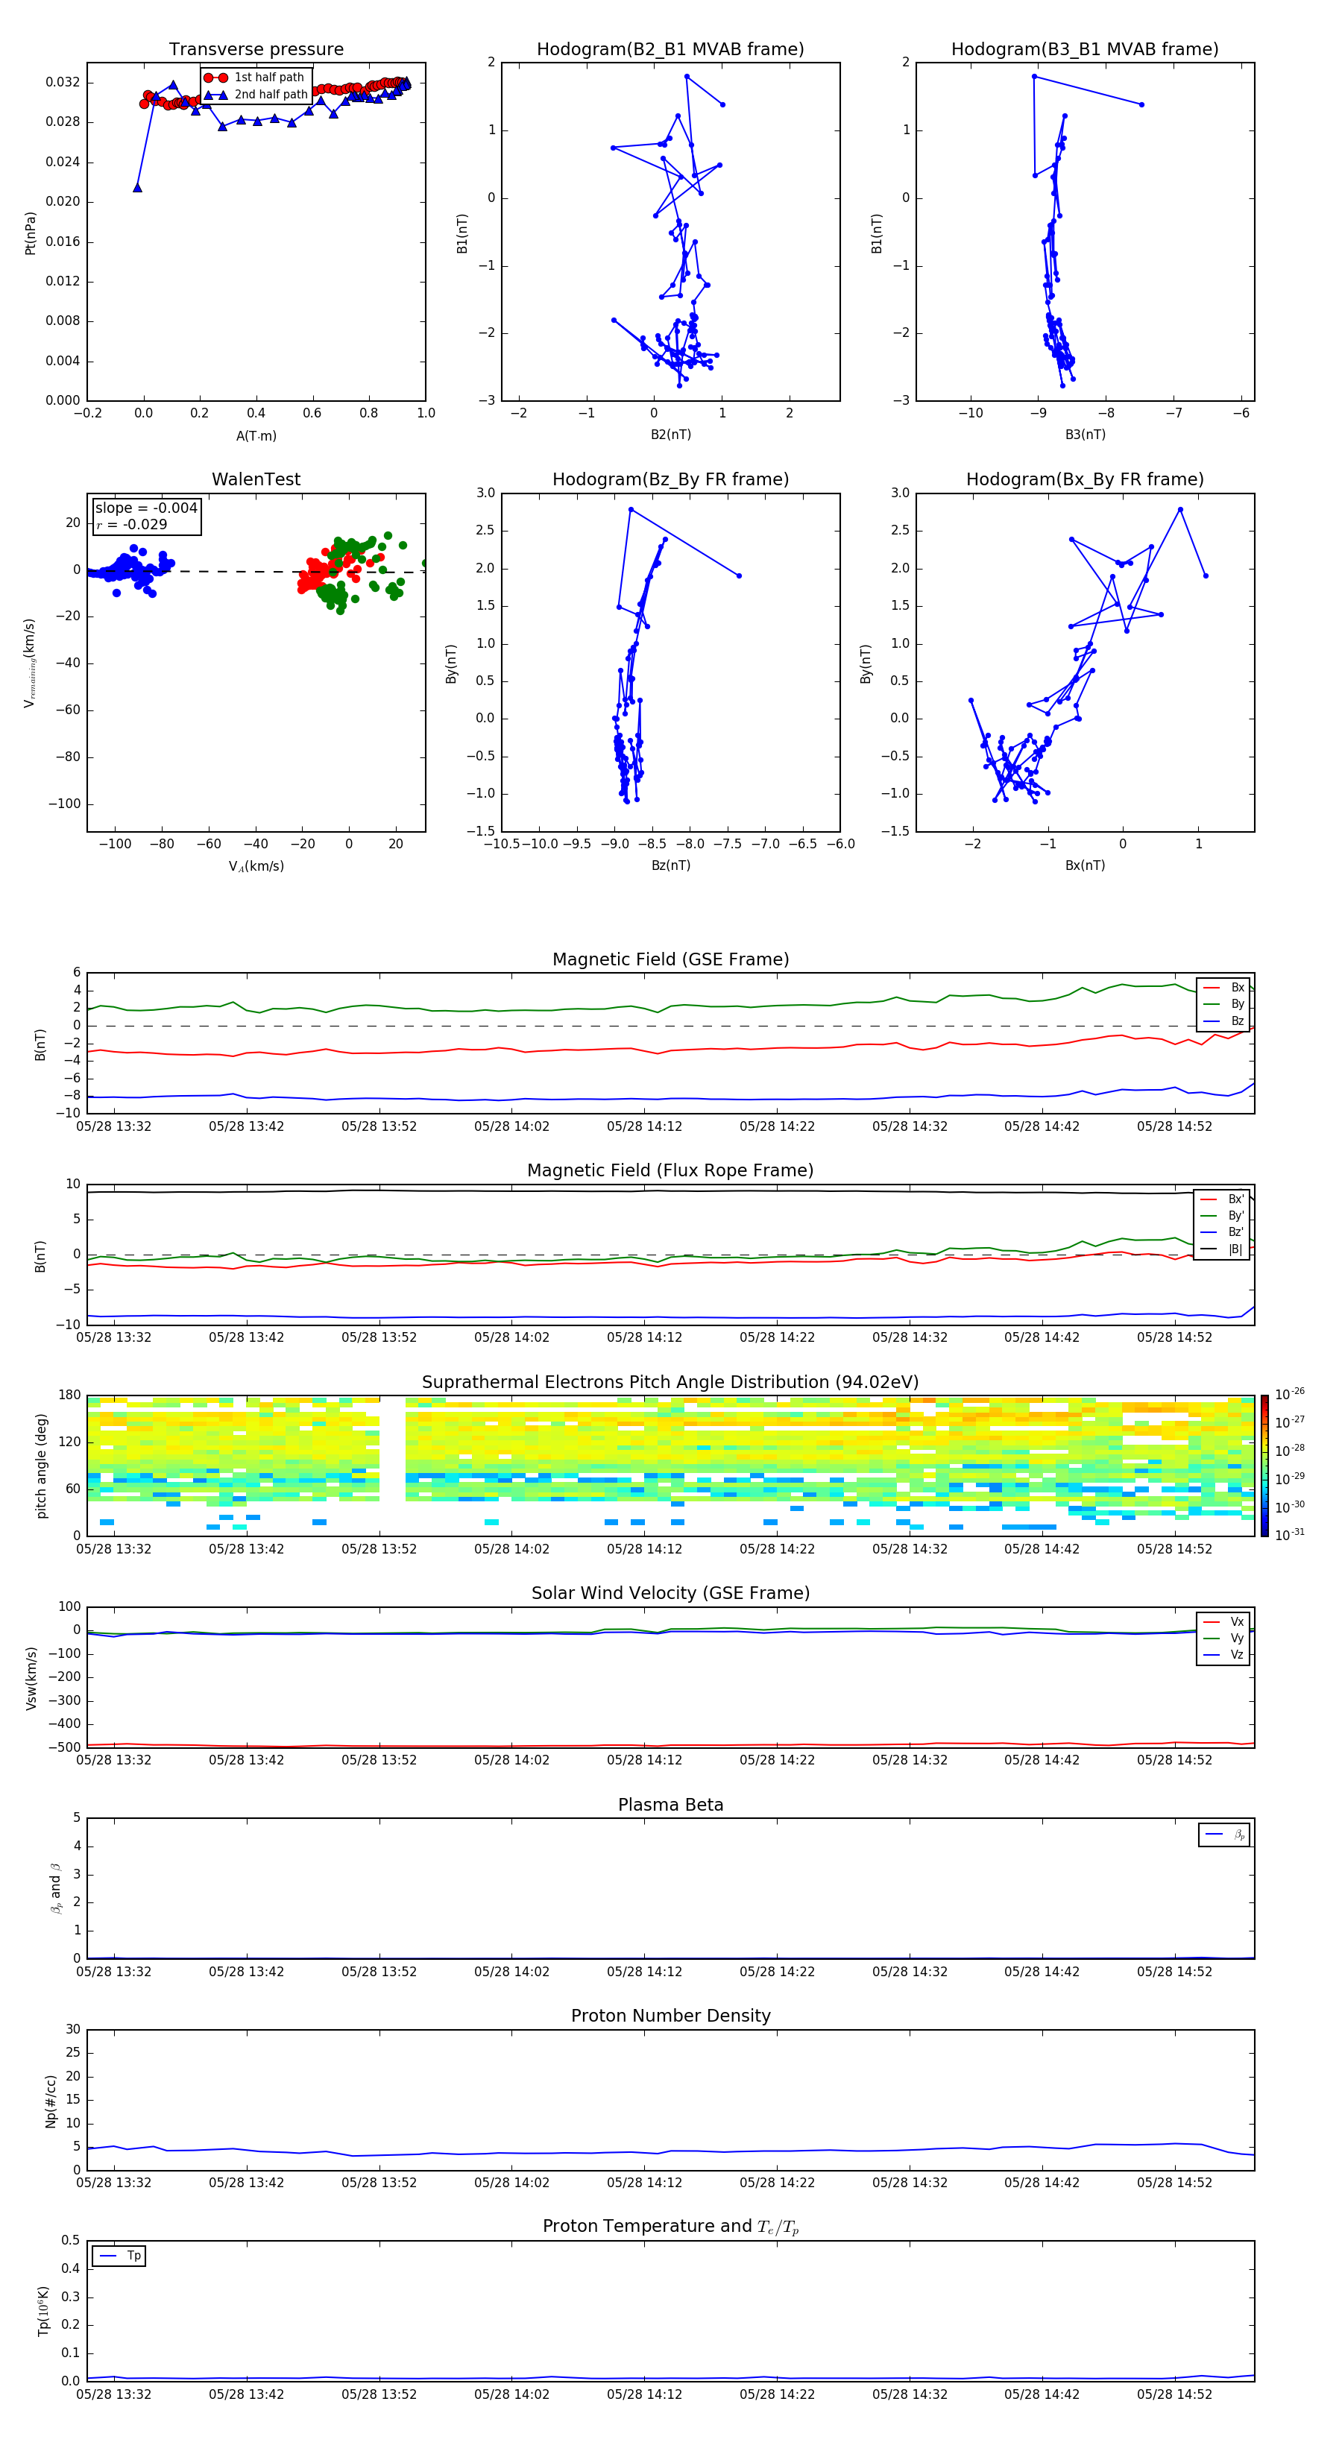Click the beta_p legend in Plasma Beta panel

[x=1224, y=1835]
